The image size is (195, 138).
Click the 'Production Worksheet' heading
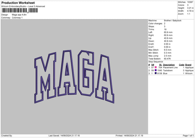18,3
